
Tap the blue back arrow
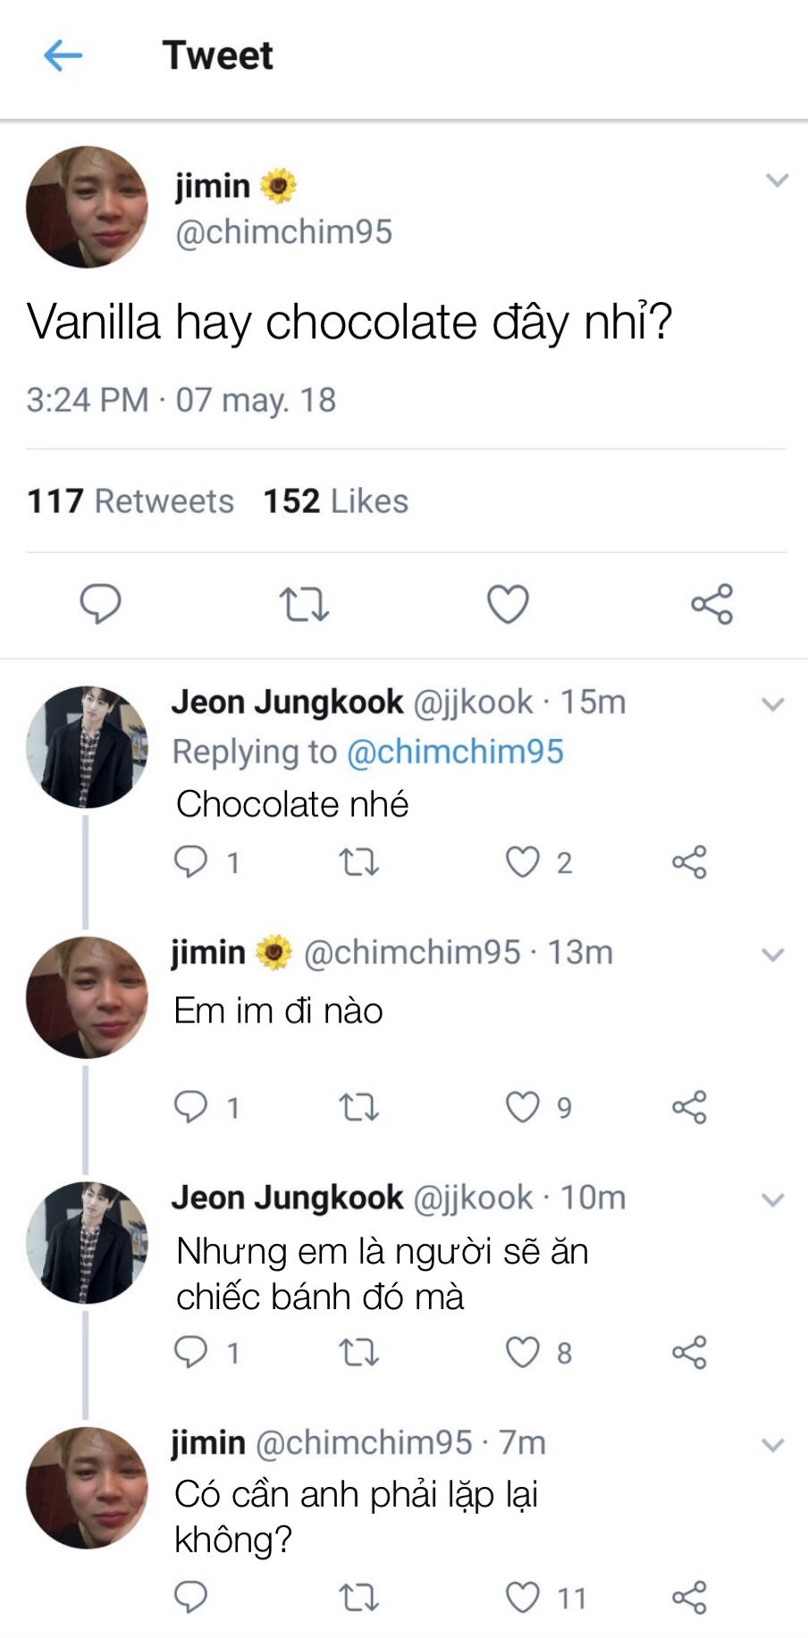pos(63,55)
